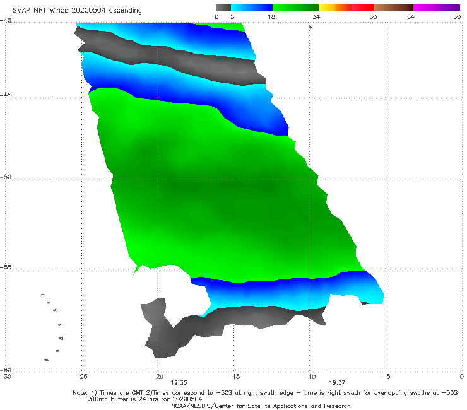
Task: Click the latitude label '-45'
Action: tap(6, 95)
